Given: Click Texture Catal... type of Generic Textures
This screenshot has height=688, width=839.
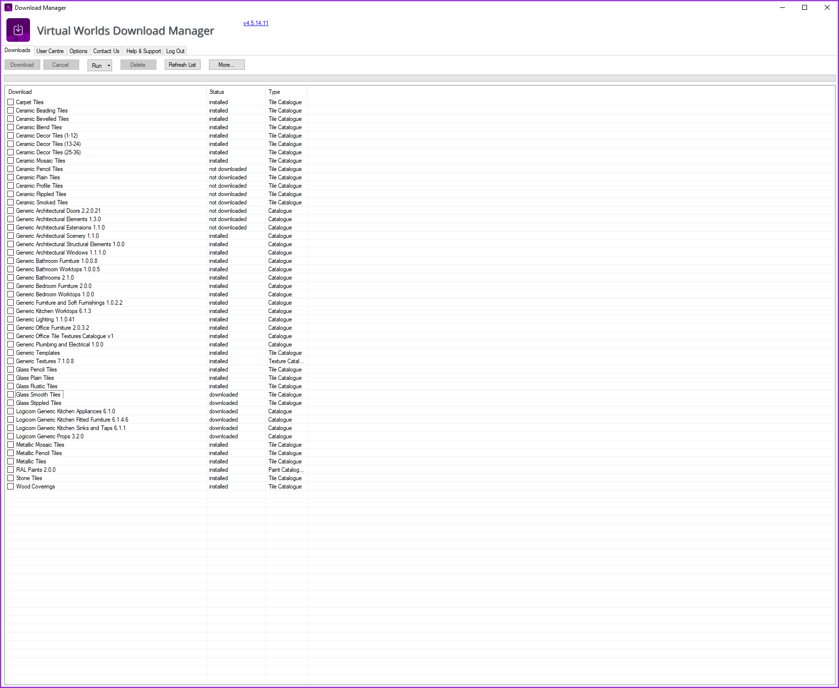Looking at the screenshot, I should click(286, 361).
